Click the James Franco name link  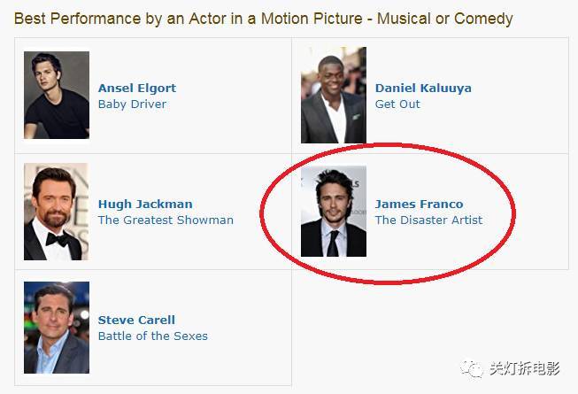coord(420,205)
